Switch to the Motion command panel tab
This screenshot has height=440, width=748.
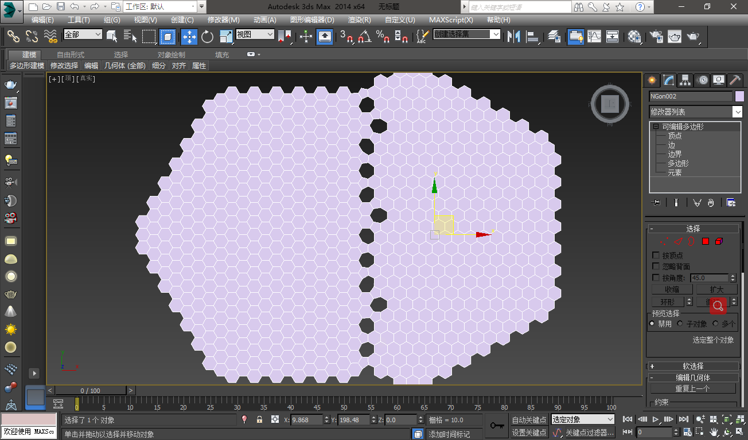tap(702, 80)
